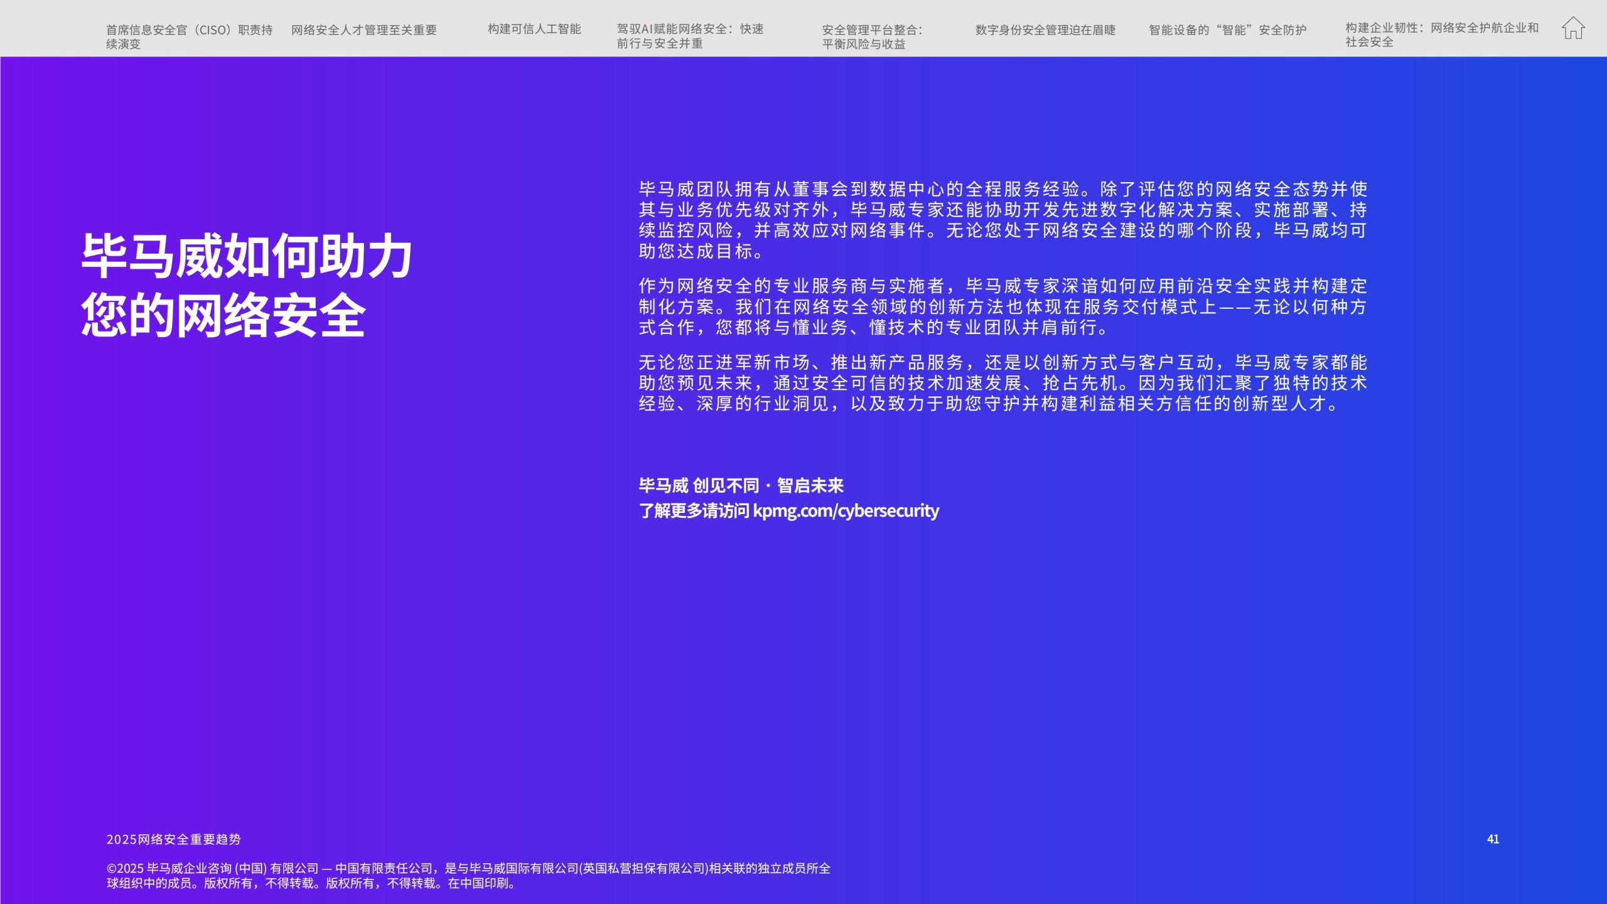Click the 2025网络安全重要趋势 footer title
This screenshot has width=1607, height=904.
pyautogui.click(x=173, y=839)
